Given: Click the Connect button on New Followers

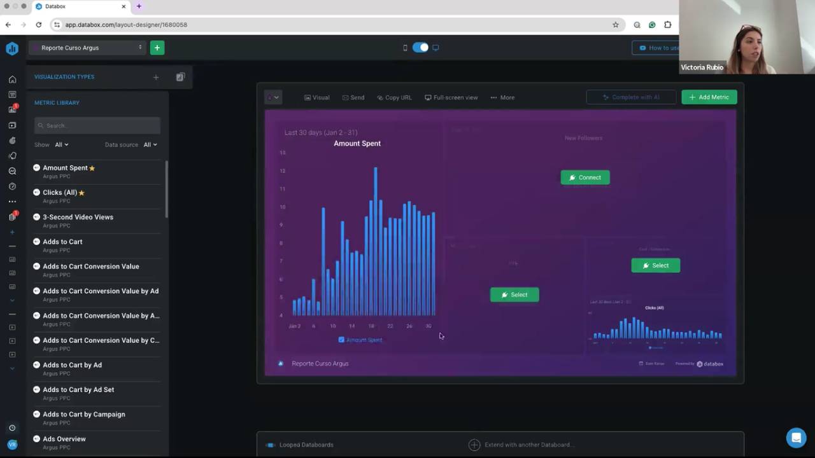Looking at the screenshot, I should point(585,177).
